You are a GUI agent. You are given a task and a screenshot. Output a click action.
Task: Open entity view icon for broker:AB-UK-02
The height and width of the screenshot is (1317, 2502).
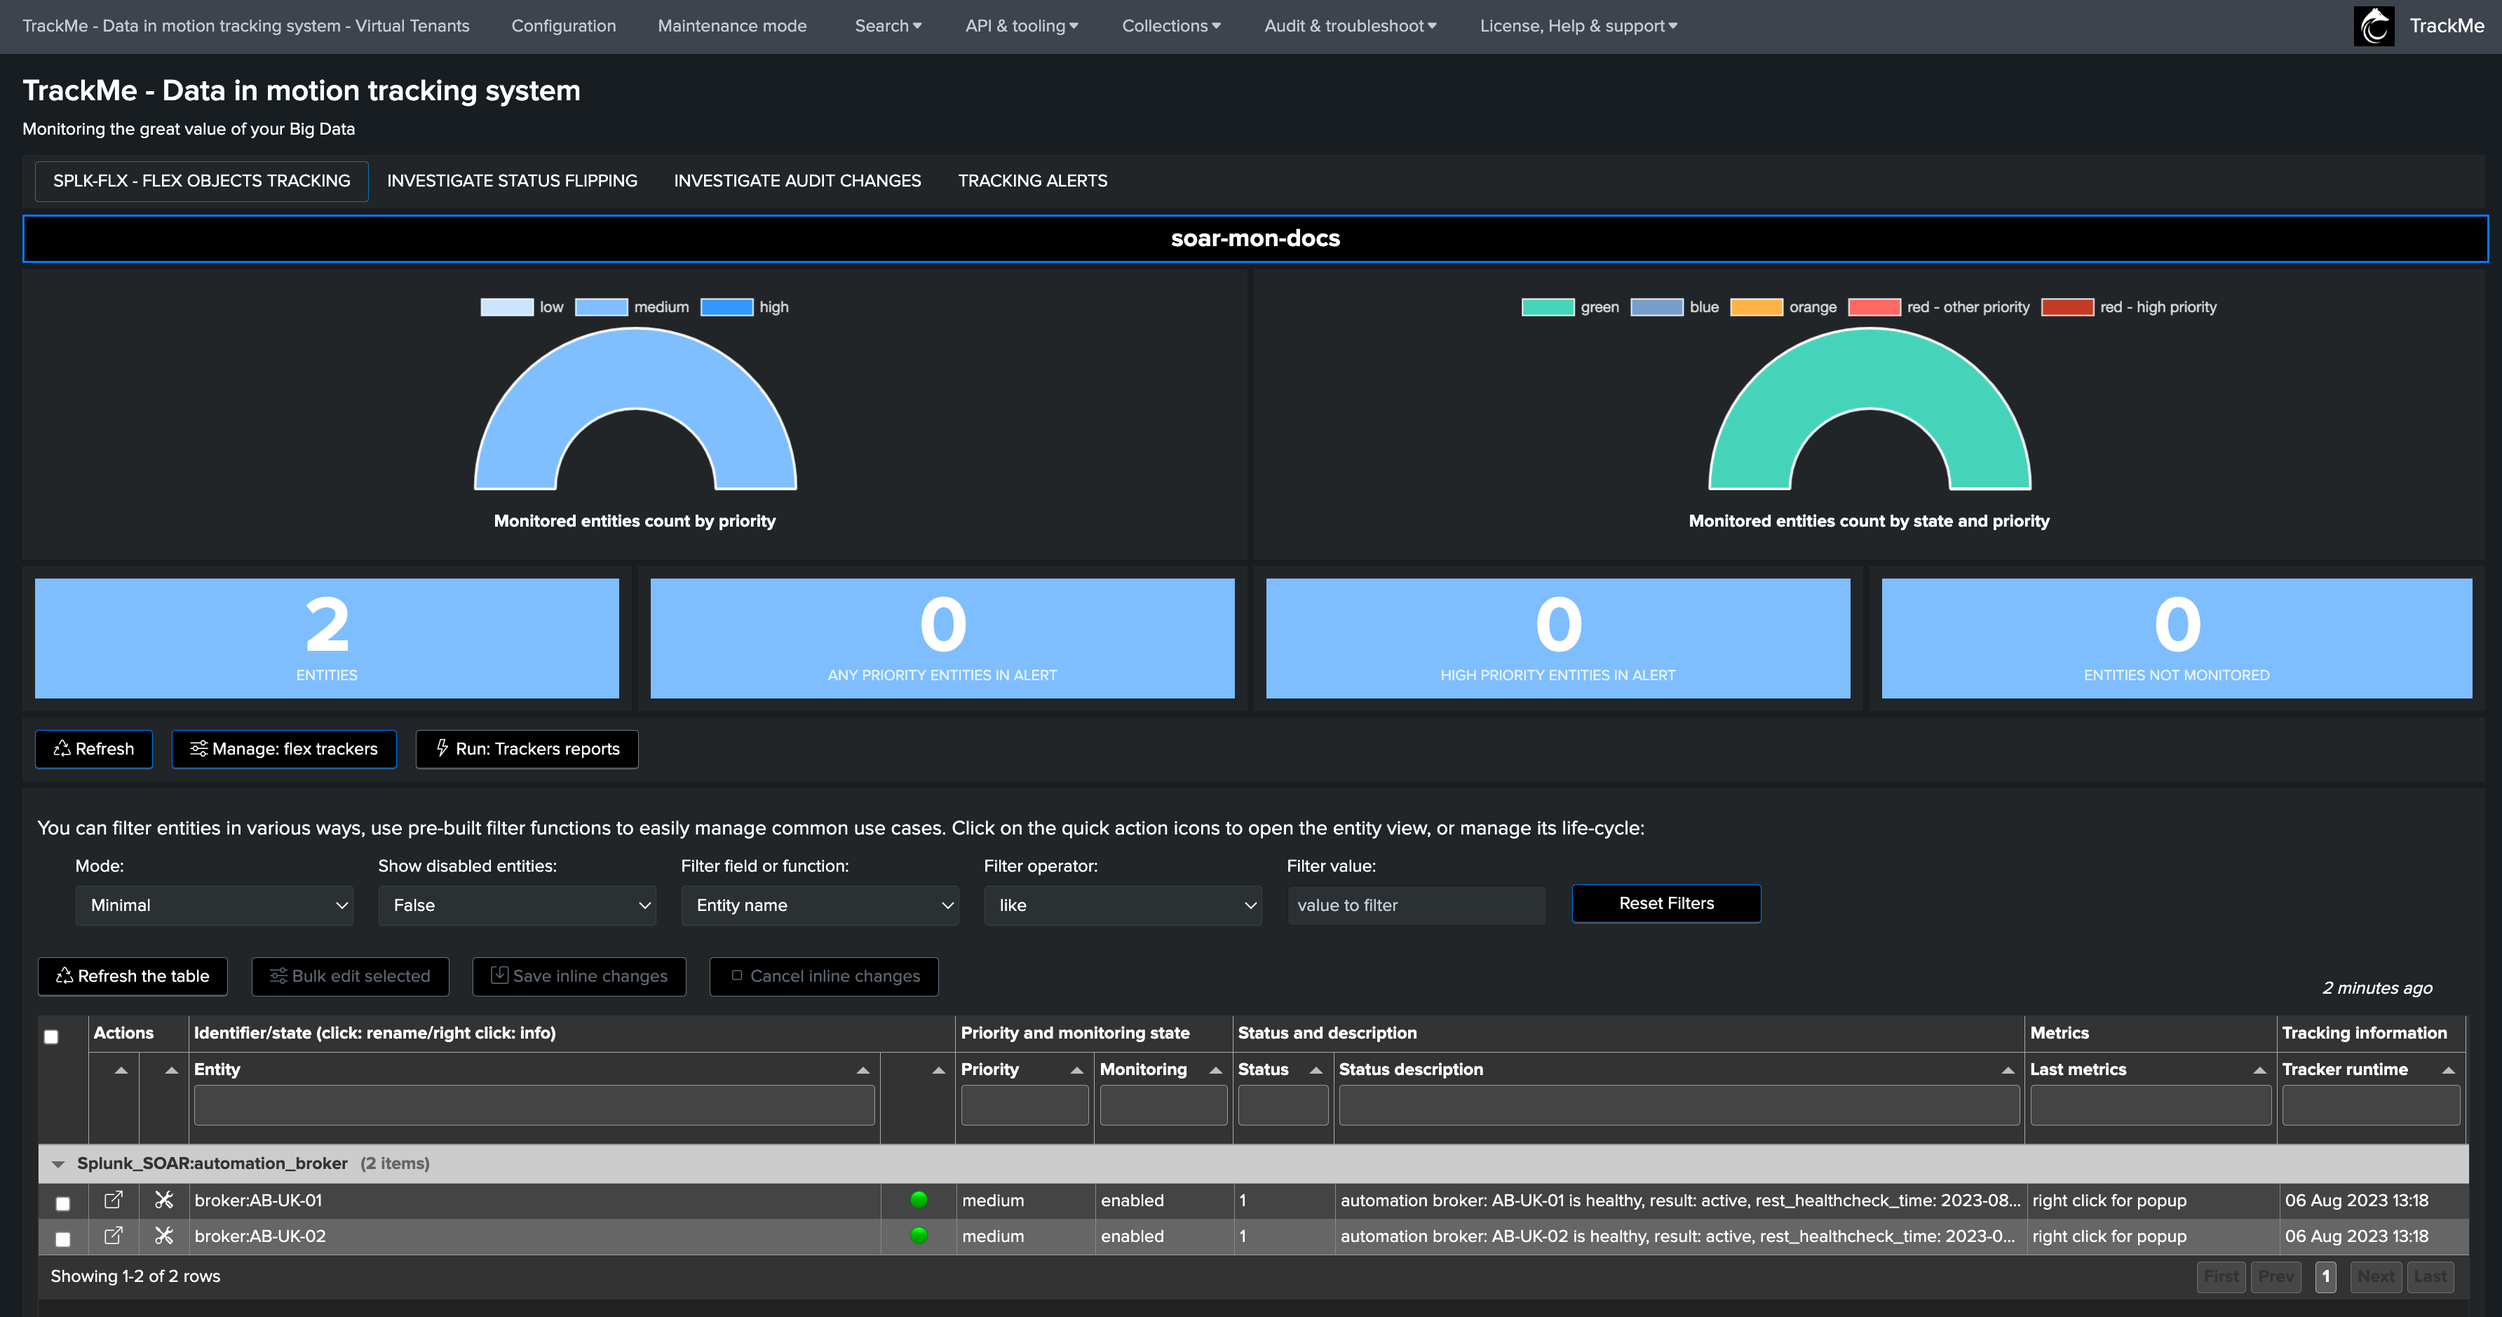pyautogui.click(x=114, y=1236)
